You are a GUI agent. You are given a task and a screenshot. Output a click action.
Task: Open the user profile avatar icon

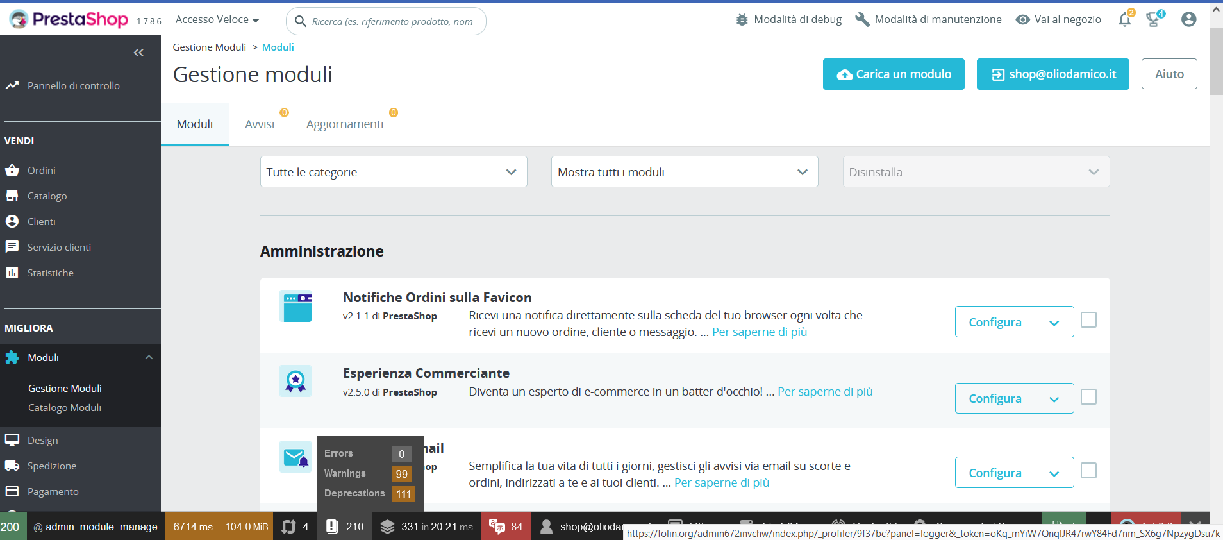pos(1188,20)
